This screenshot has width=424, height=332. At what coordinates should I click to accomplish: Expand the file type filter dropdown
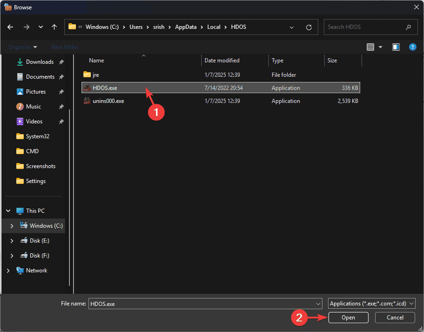coord(371,304)
